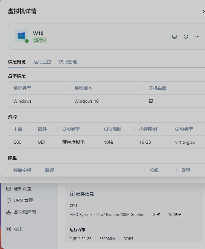Click the W10 virtual machine name

coord(38,33)
